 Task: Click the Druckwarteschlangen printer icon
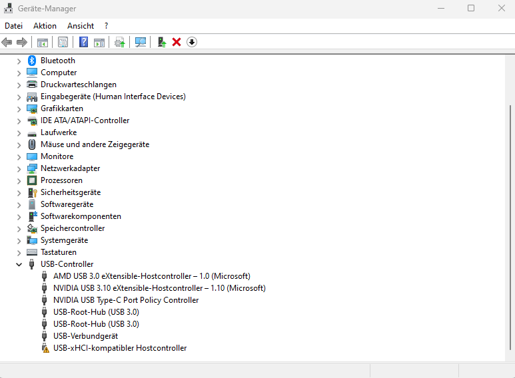click(32, 85)
